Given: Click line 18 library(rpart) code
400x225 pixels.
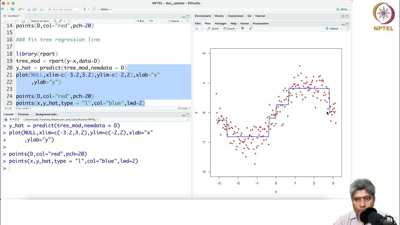Looking at the screenshot, I should point(37,54).
